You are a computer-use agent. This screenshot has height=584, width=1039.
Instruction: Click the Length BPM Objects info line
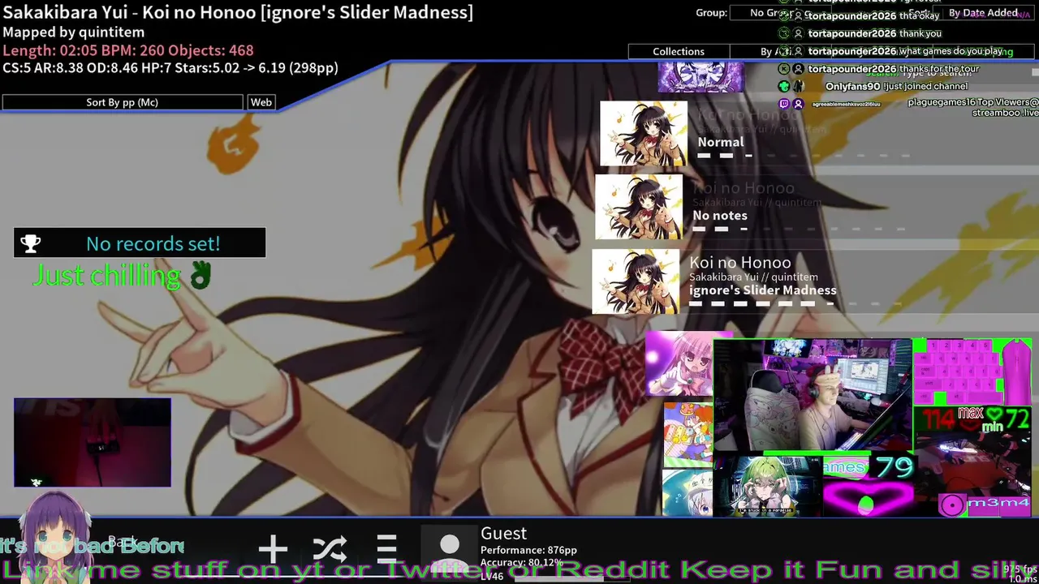128,50
